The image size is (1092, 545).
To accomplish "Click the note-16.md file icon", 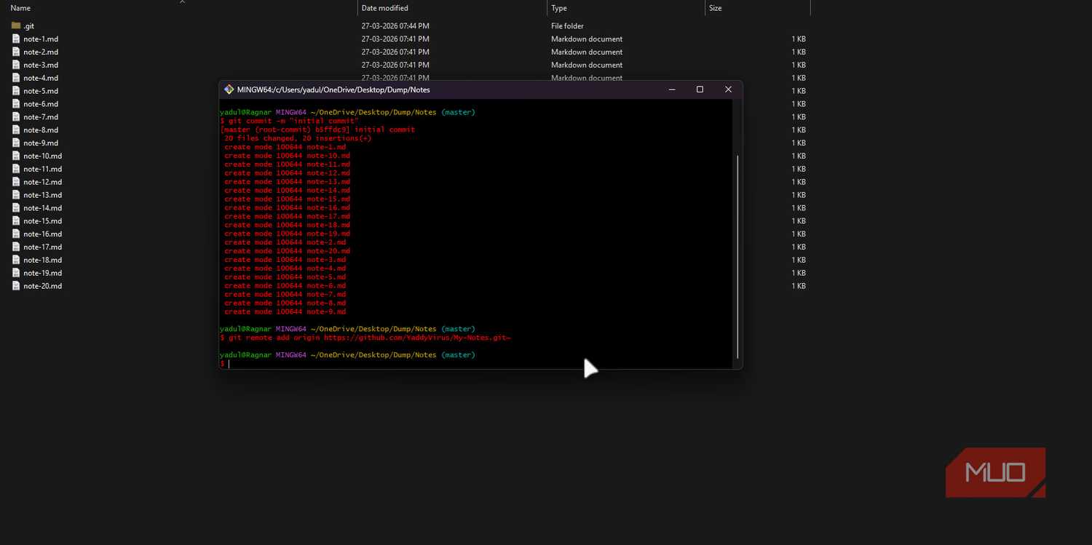I will click(16, 234).
